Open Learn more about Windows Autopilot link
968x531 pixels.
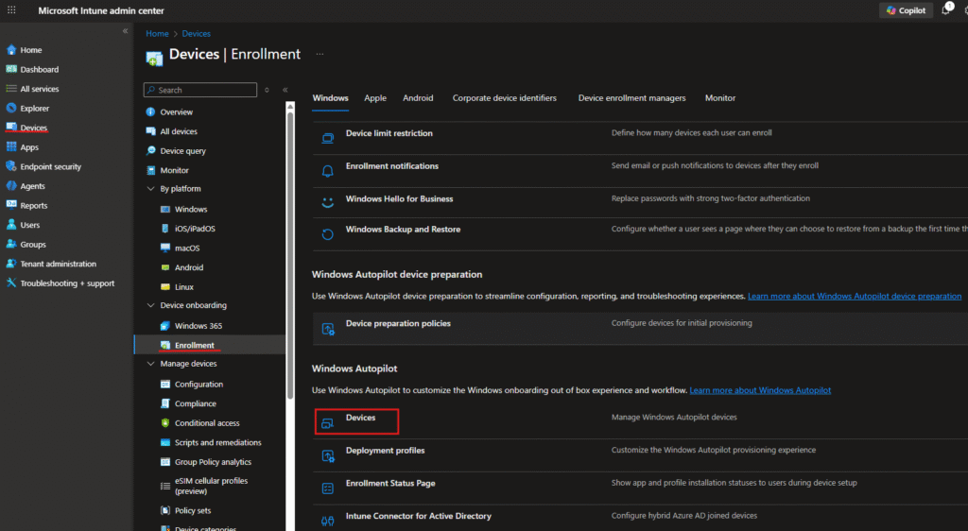click(760, 390)
